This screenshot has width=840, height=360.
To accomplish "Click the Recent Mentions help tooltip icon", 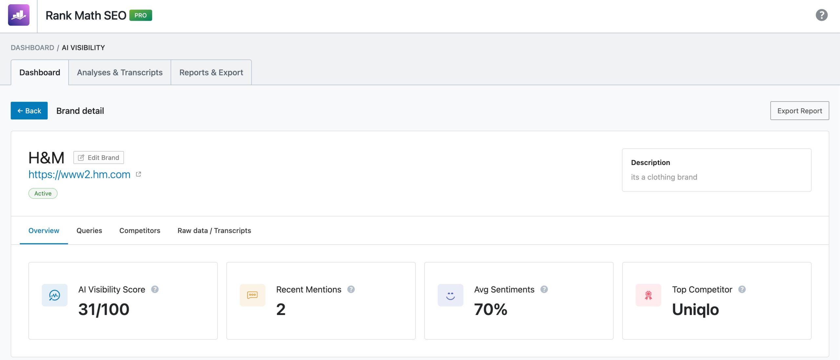I will [x=351, y=289].
